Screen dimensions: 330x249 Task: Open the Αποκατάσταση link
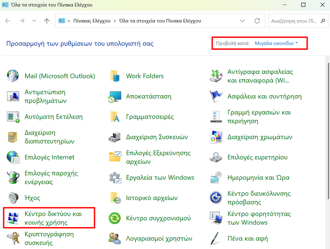pos(149,97)
